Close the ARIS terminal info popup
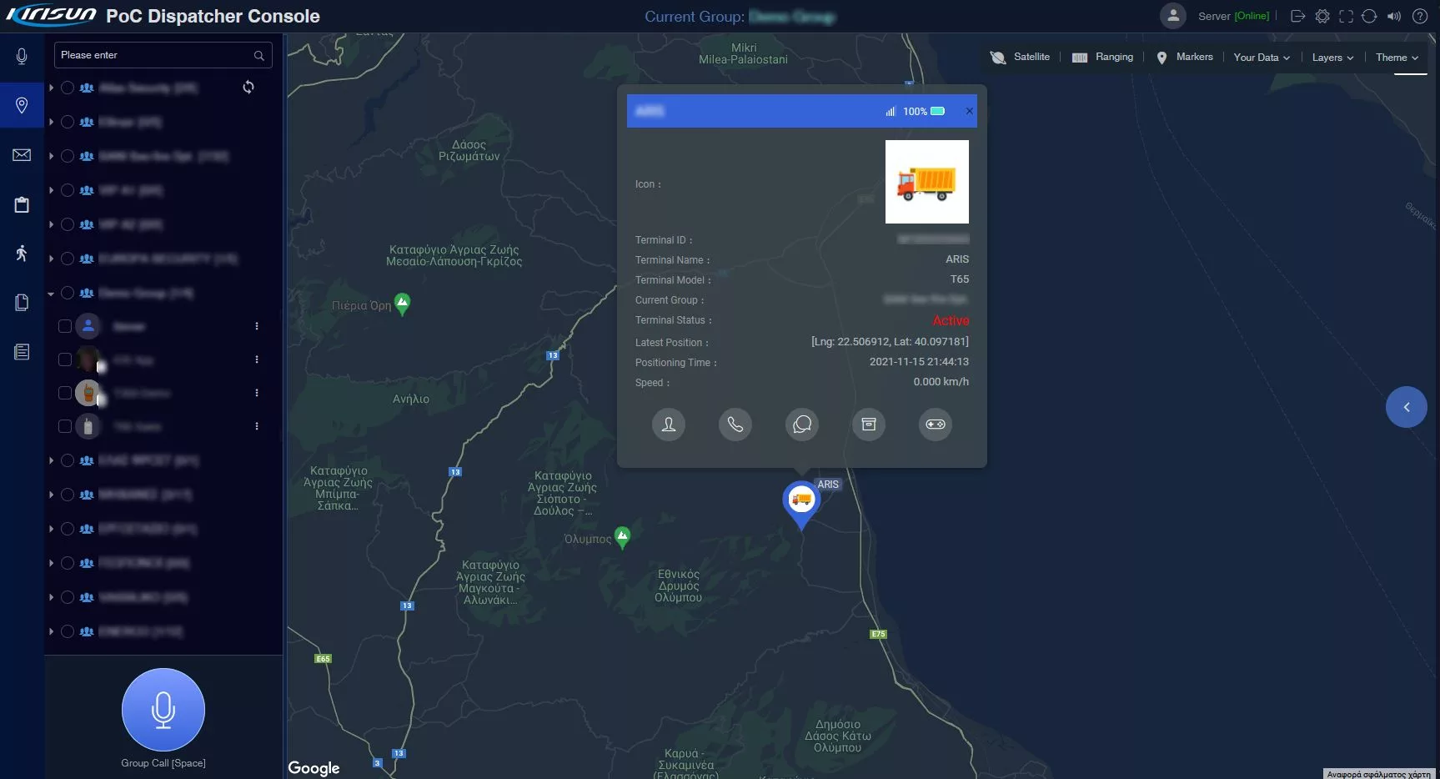 (969, 111)
